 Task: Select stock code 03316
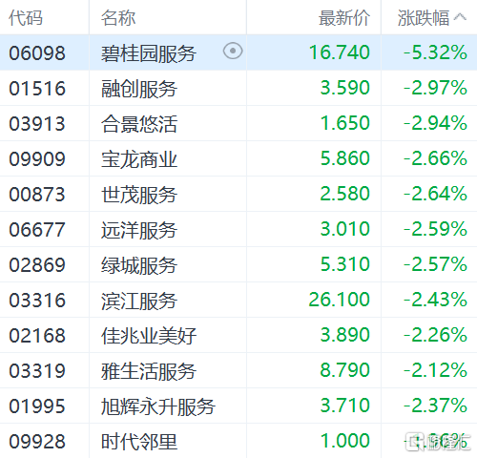37,300
